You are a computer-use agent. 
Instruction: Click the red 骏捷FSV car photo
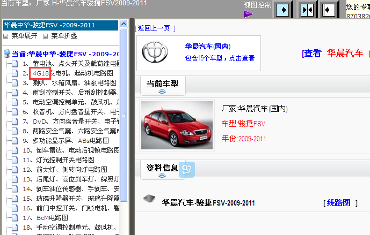tap(177, 125)
